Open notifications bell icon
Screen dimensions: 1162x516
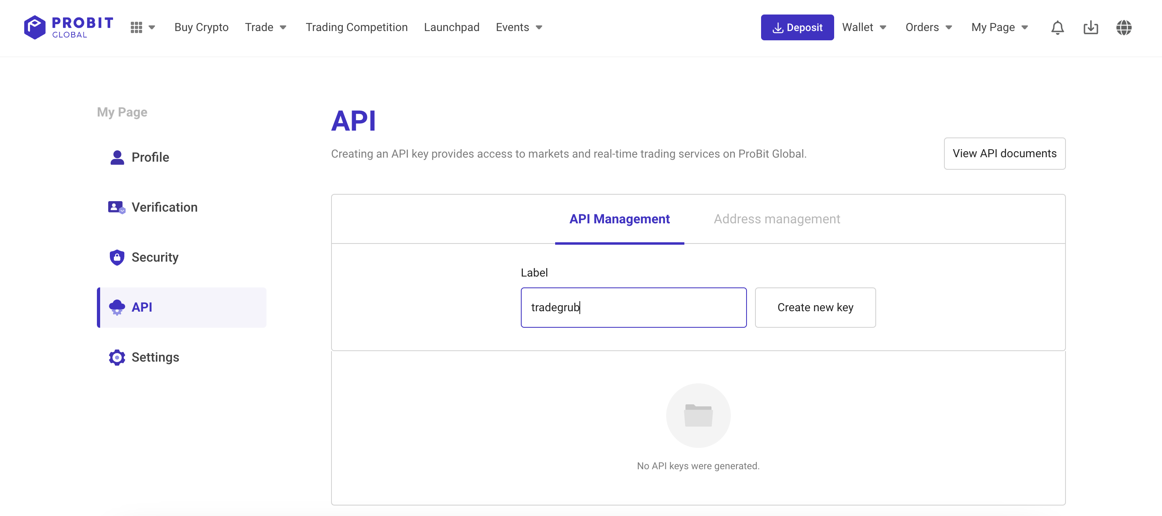(x=1057, y=27)
